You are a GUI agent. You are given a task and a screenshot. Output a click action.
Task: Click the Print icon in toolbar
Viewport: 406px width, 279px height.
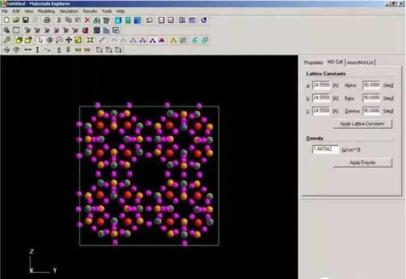[47, 20]
